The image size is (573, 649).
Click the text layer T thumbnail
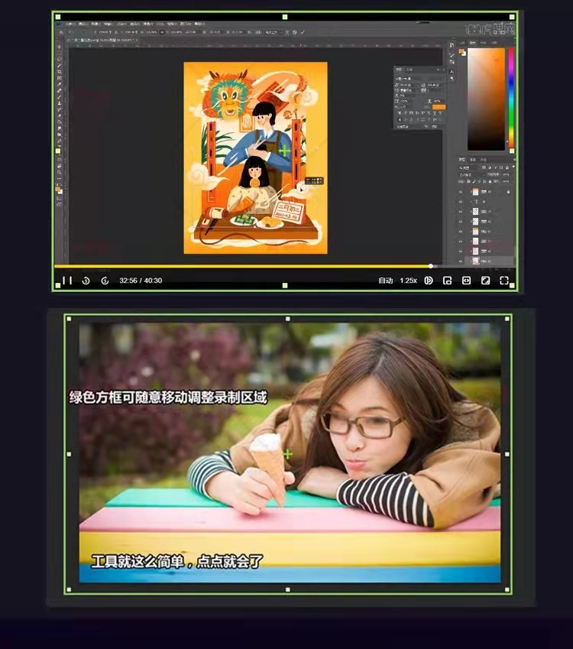pyautogui.click(x=476, y=202)
